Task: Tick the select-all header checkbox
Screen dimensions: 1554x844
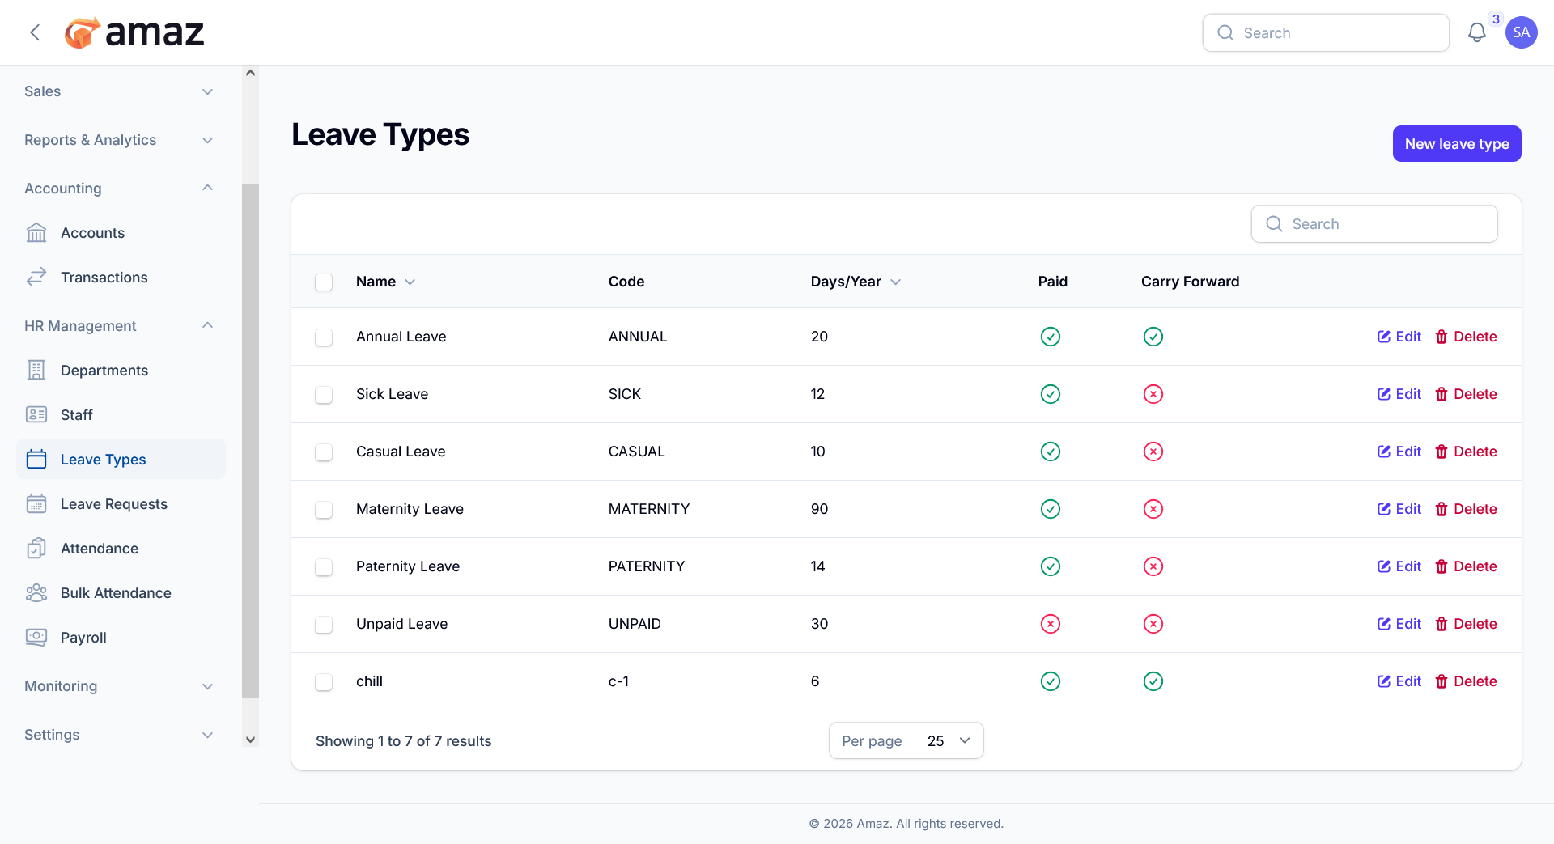Action: (x=324, y=282)
